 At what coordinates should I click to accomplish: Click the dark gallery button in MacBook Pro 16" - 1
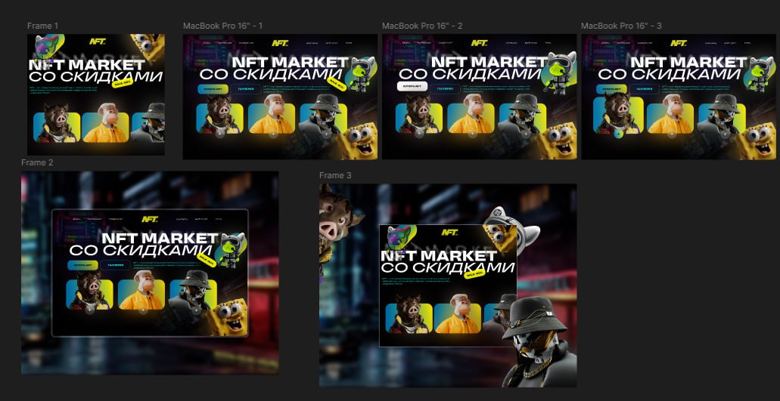246,89
